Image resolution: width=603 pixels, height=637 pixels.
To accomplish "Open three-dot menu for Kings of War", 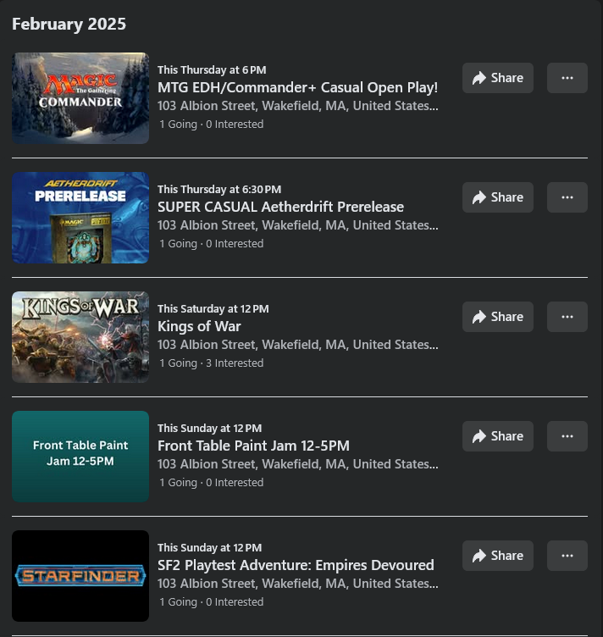I will pos(567,317).
